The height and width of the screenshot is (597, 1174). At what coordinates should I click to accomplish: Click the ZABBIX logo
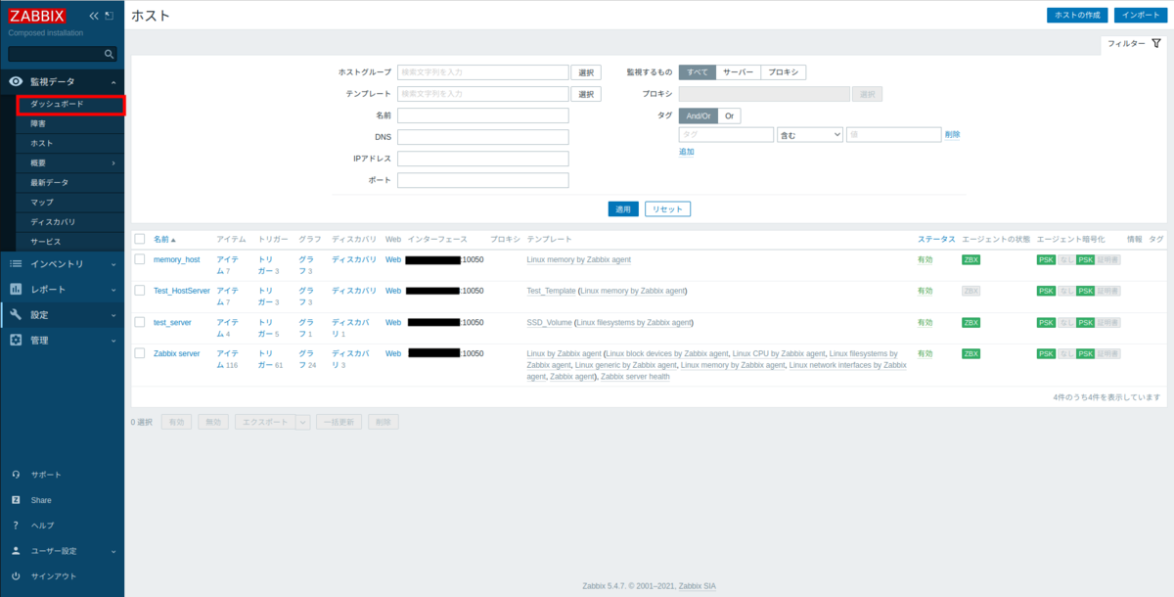point(38,16)
